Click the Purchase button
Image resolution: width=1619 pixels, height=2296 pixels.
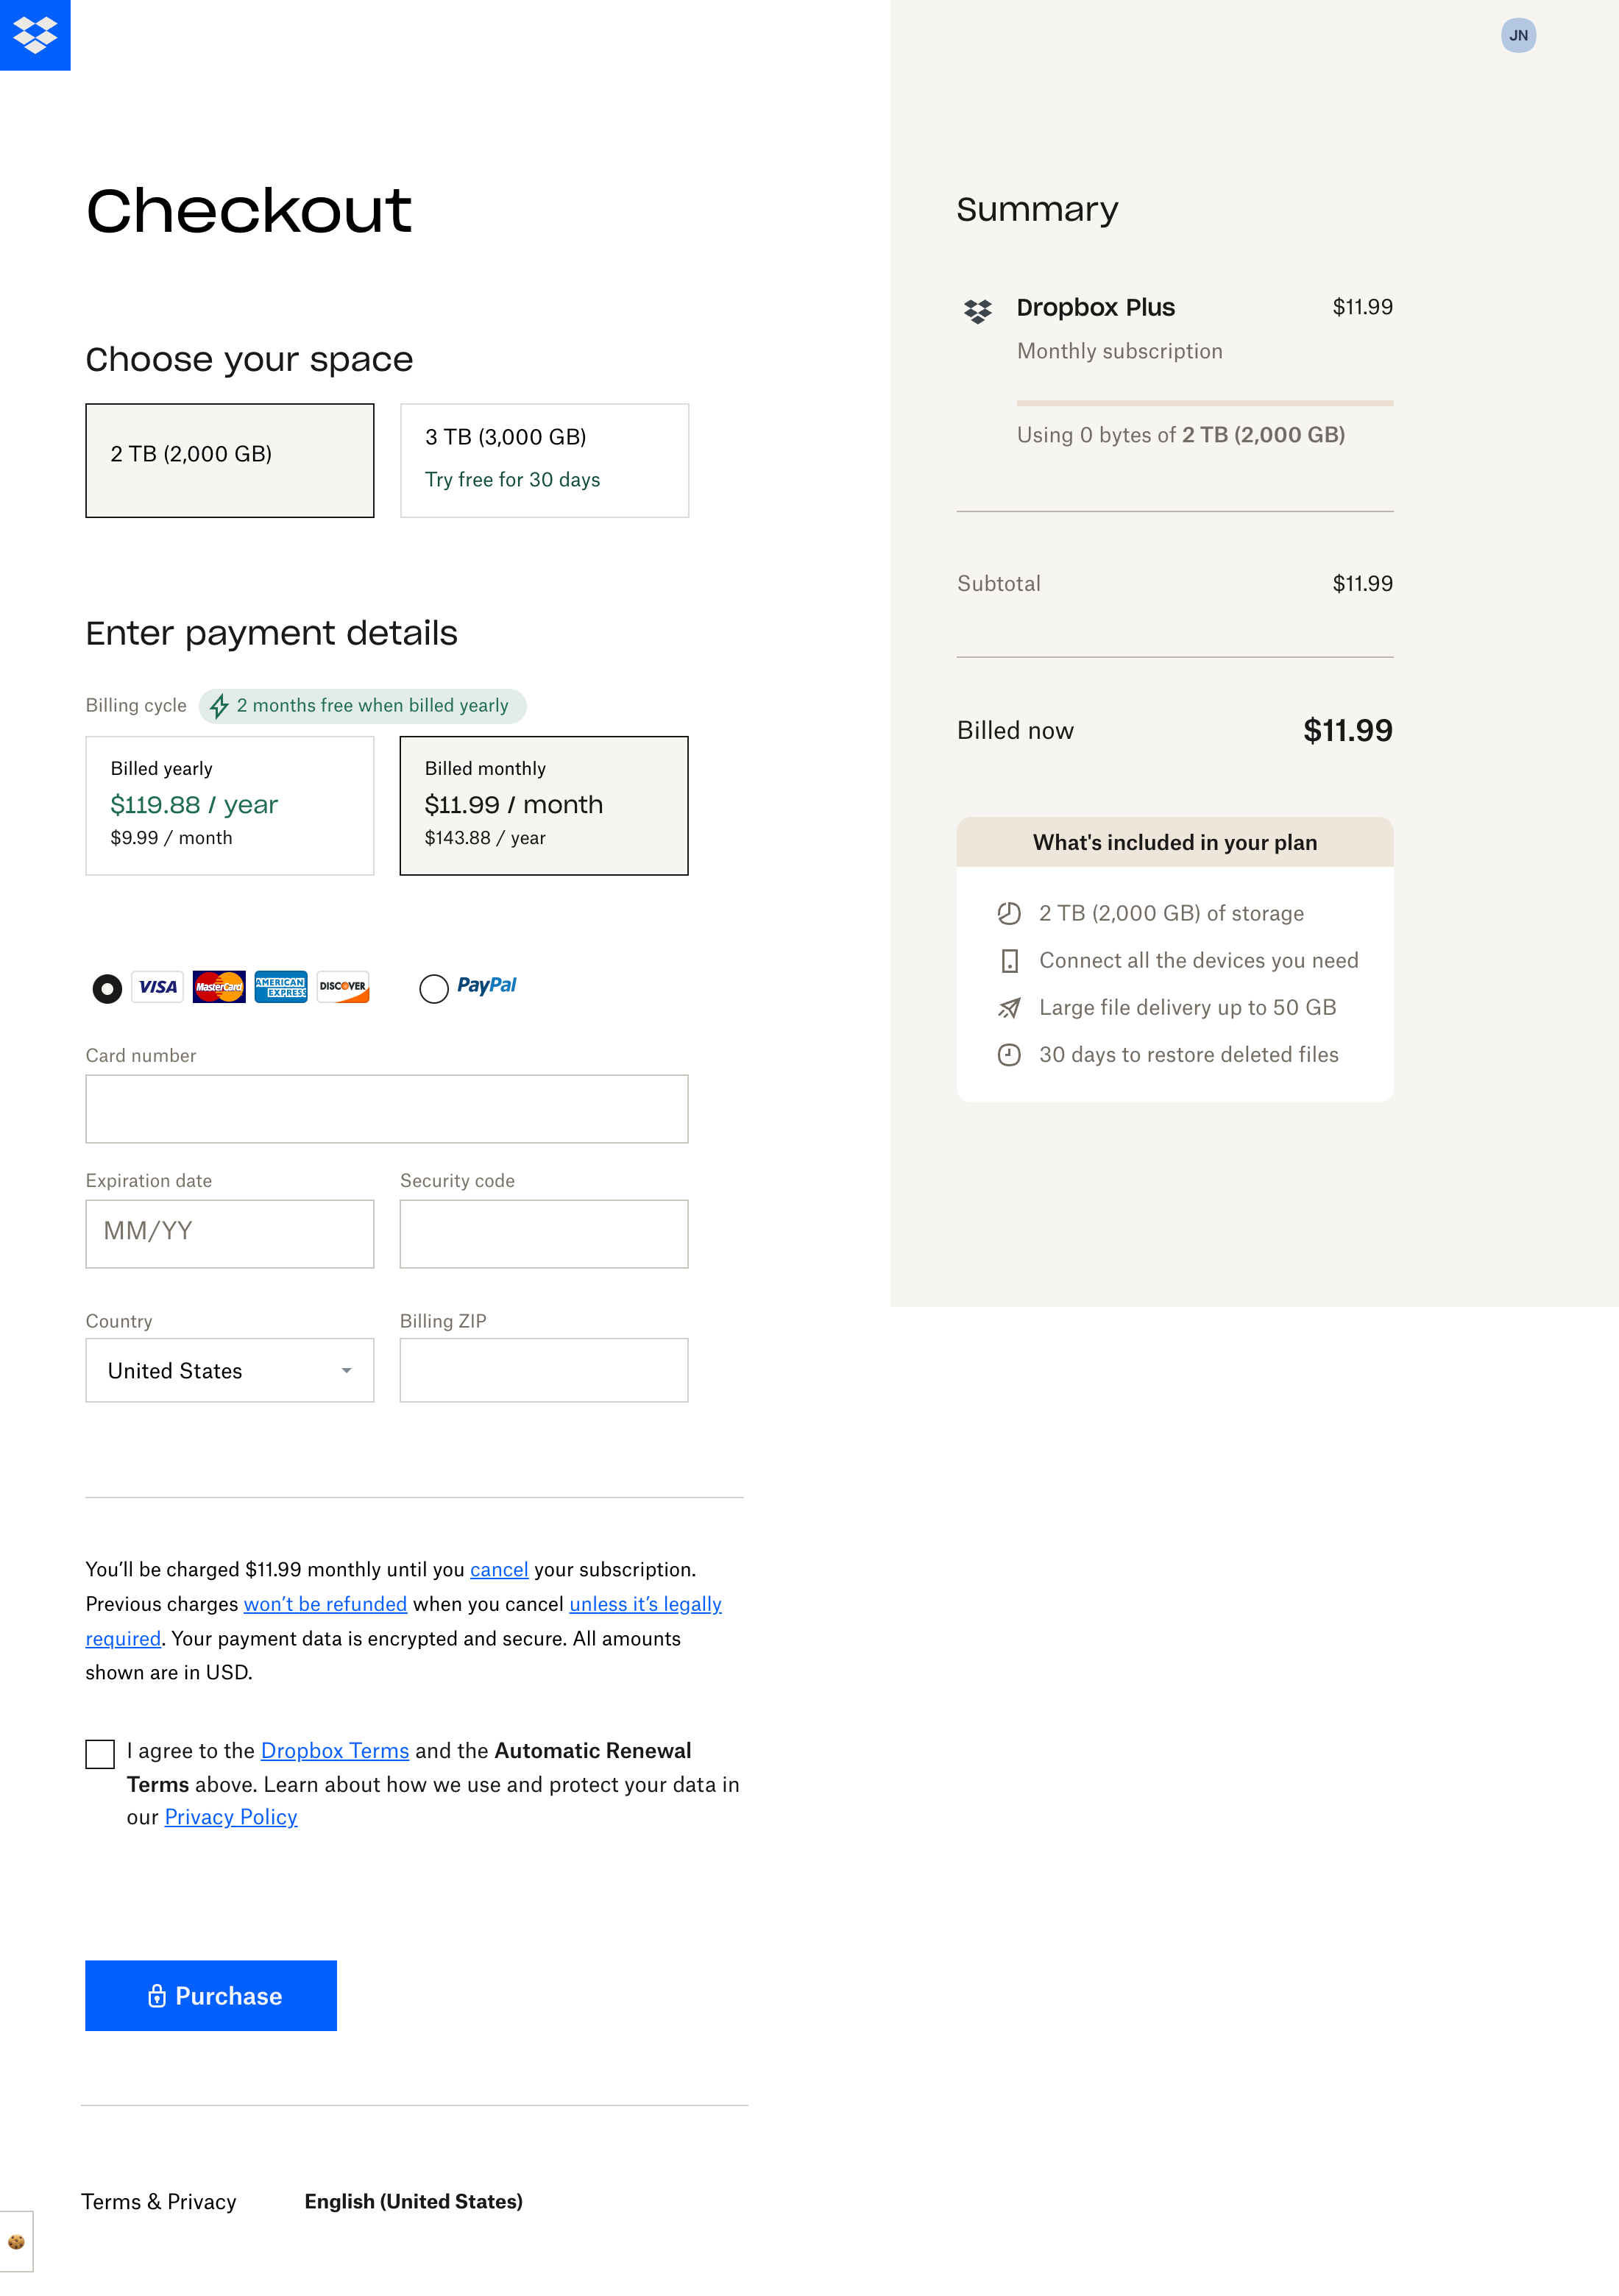point(211,1995)
